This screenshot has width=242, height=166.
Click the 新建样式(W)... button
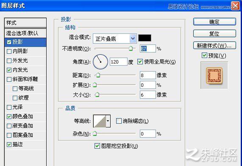click(x=214, y=45)
